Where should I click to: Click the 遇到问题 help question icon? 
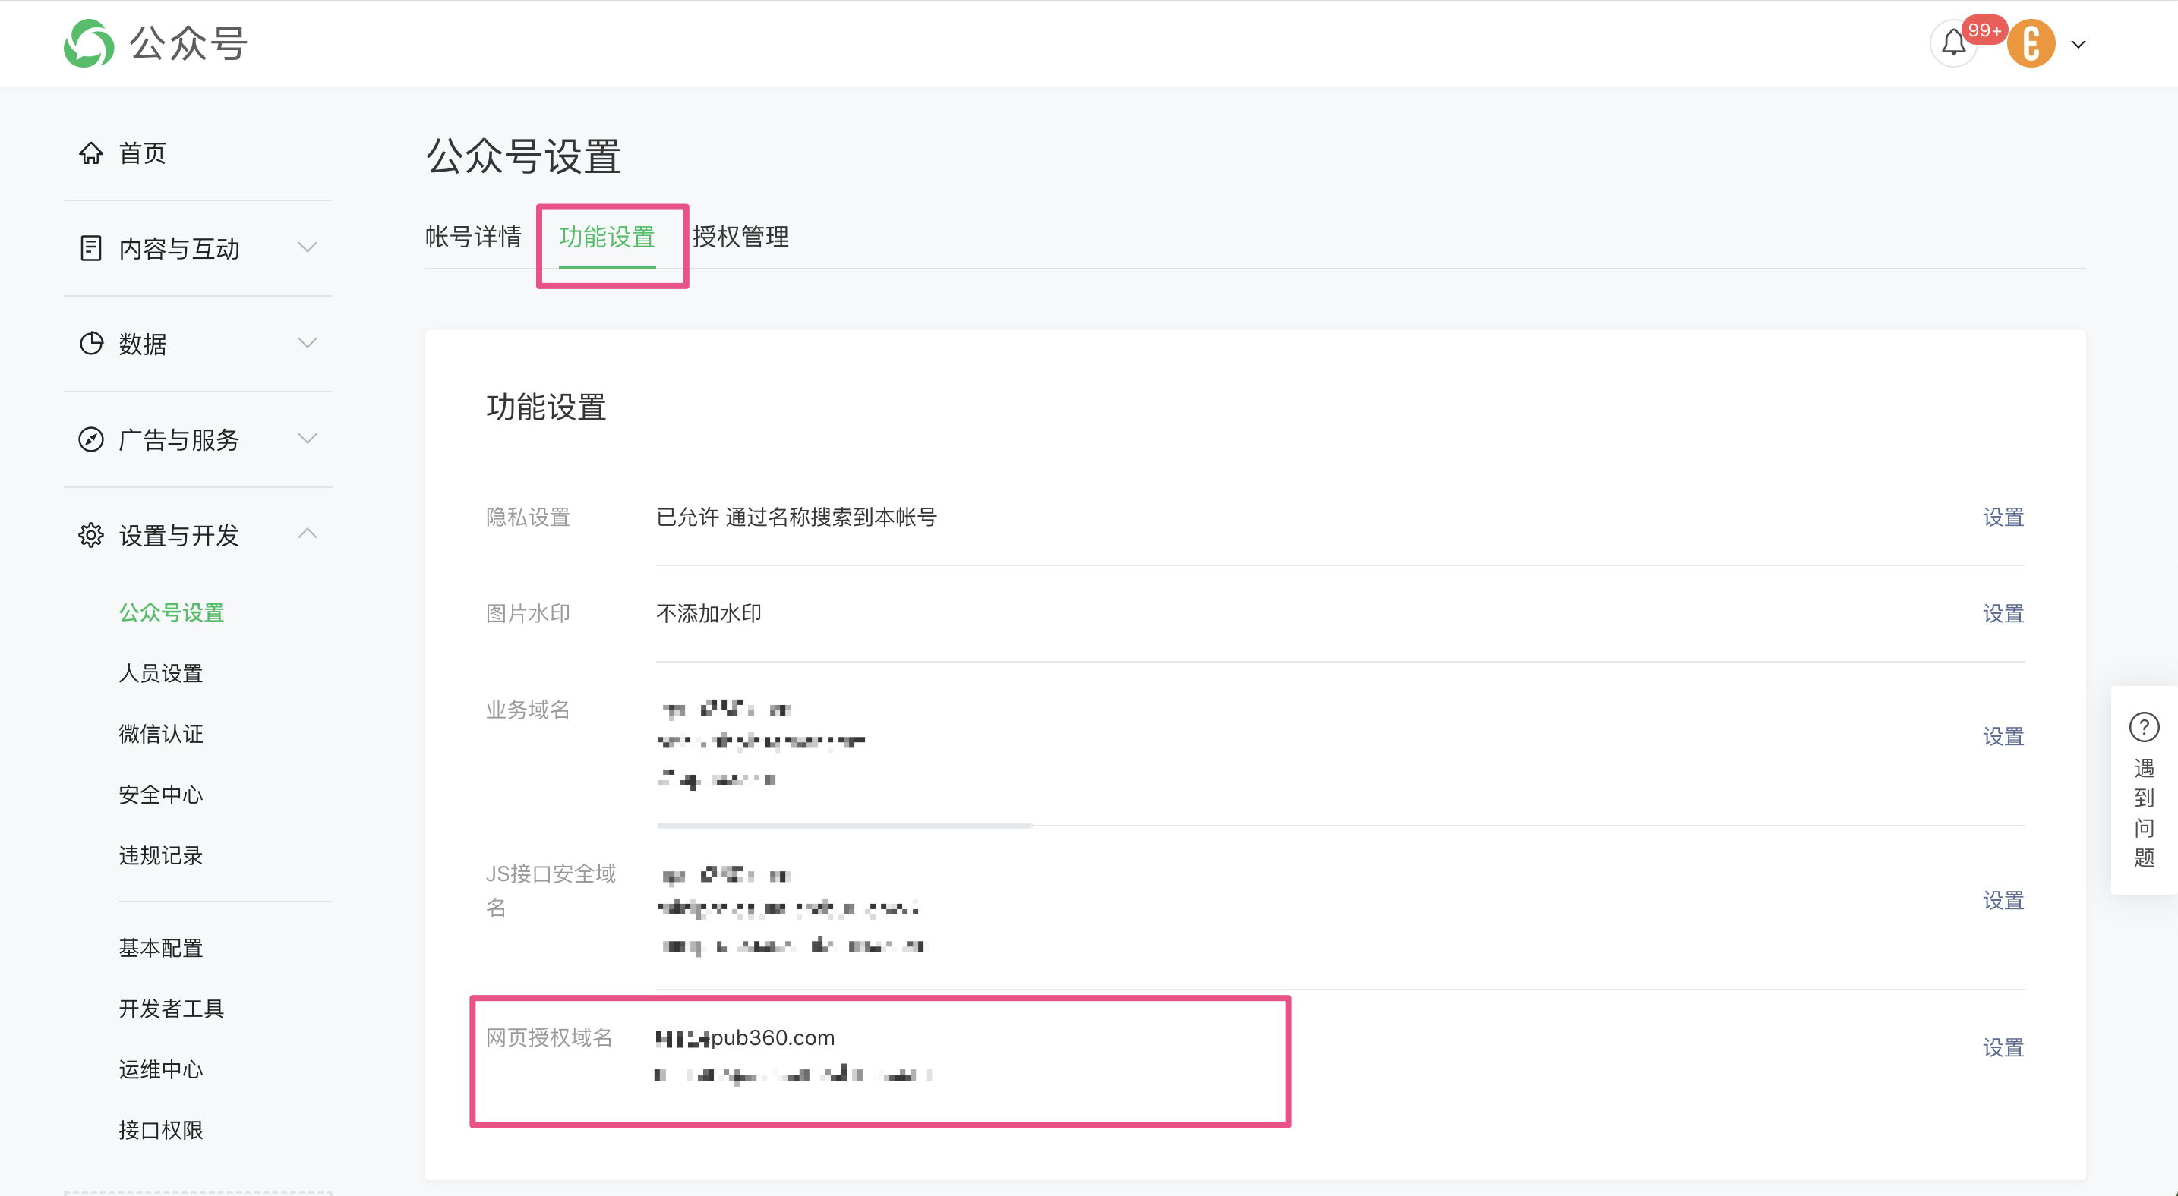[x=2143, y=726]
